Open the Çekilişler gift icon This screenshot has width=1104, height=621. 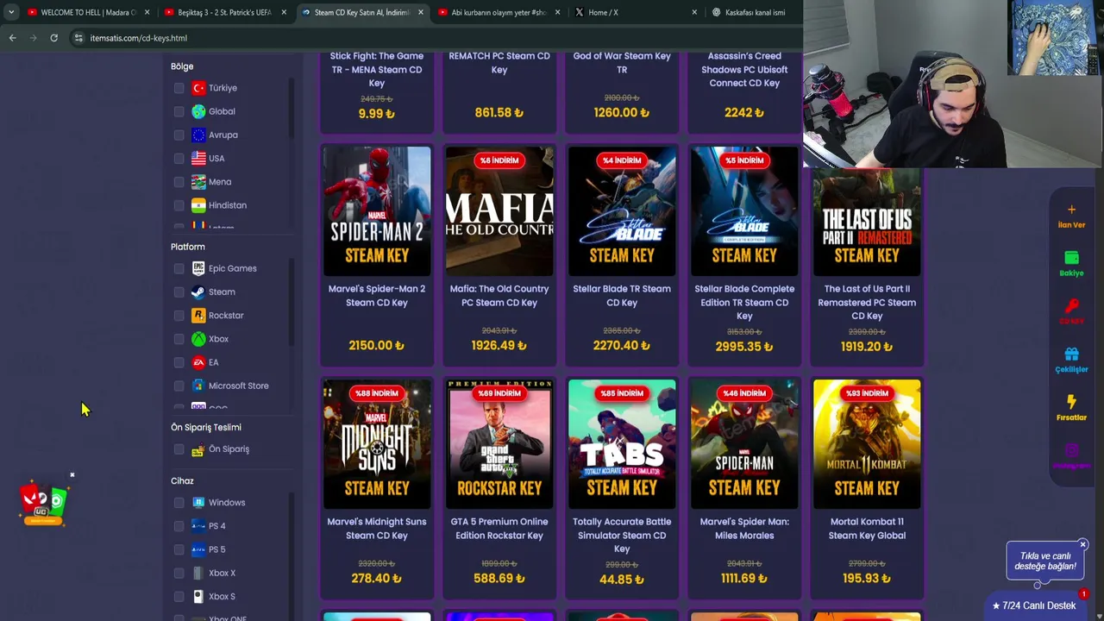(x=1071, y=354)
